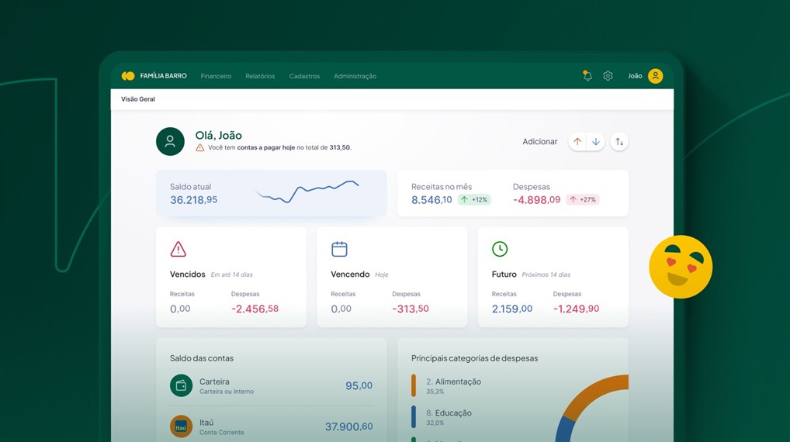The height and width of the screenshot is (442, 790).
Task: Click the Itaú balance 37.900,60
Action: click(x=348, y=427)
